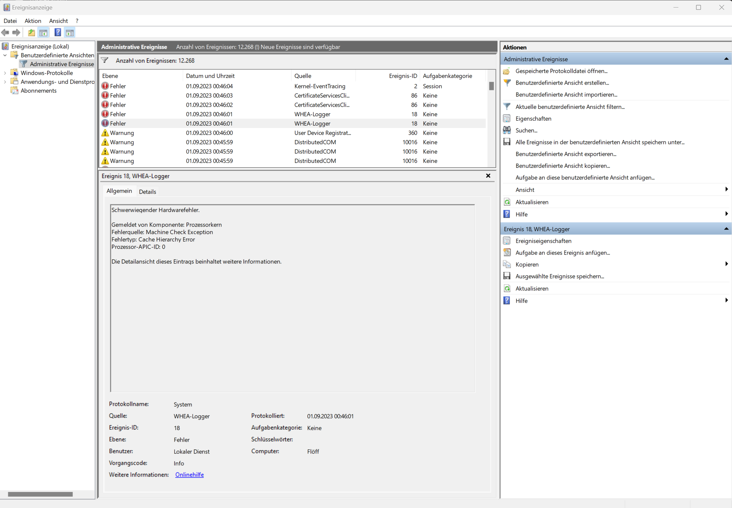Collapse the Administrative Ereignisse actions section
732x508 pixels.
[x=726, y=59]
